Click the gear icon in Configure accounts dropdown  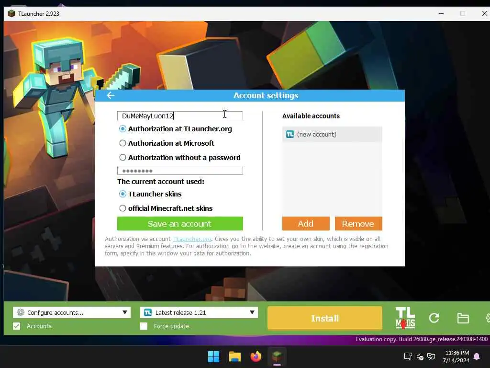tap(21, 312)
